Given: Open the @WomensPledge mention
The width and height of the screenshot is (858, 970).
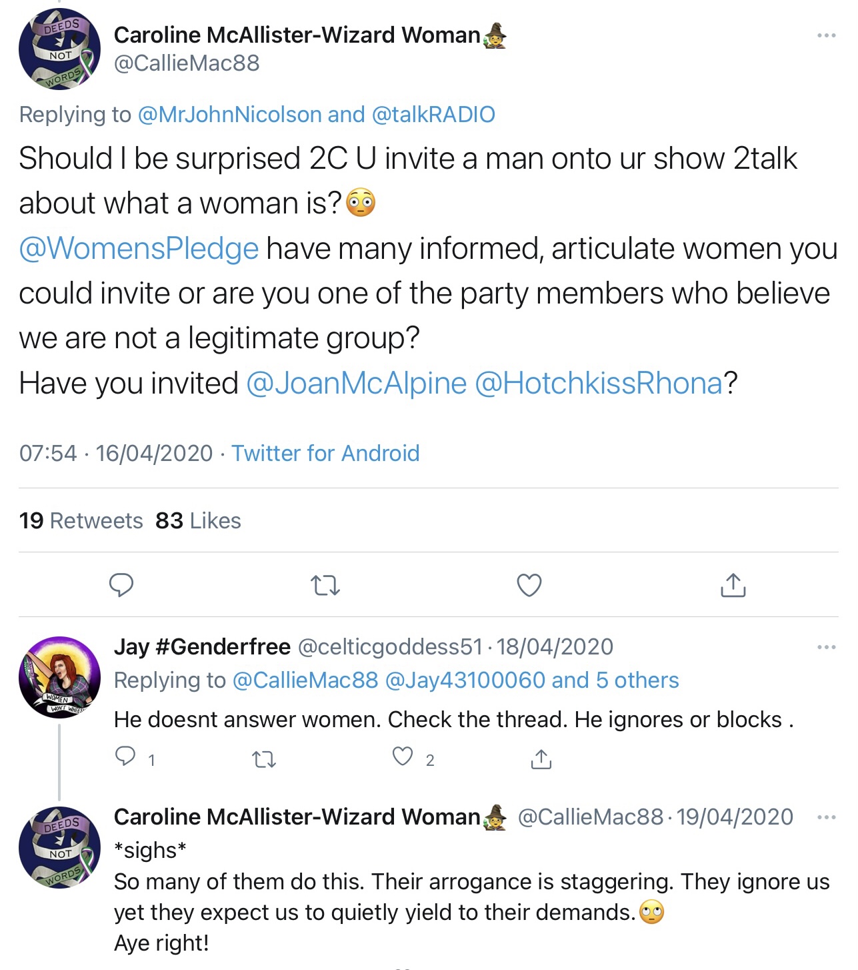Looking at the screenshot, I should click(139, 249).
